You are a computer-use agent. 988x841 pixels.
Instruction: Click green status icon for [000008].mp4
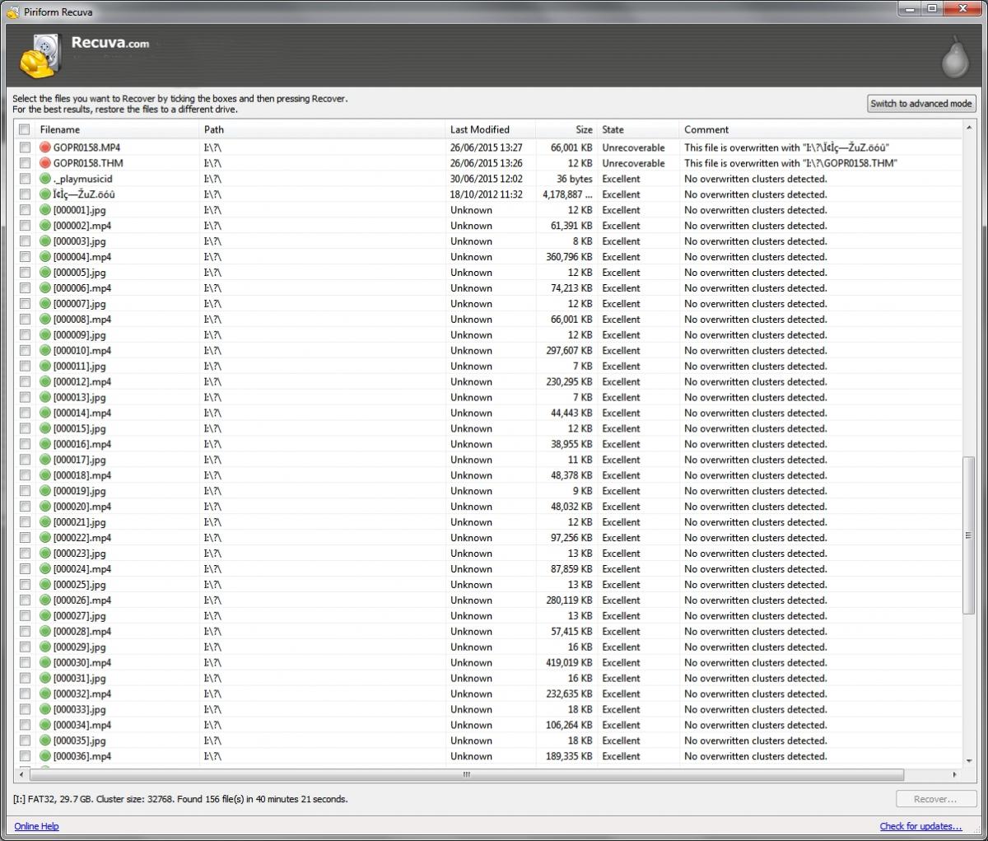pos(45,320)
